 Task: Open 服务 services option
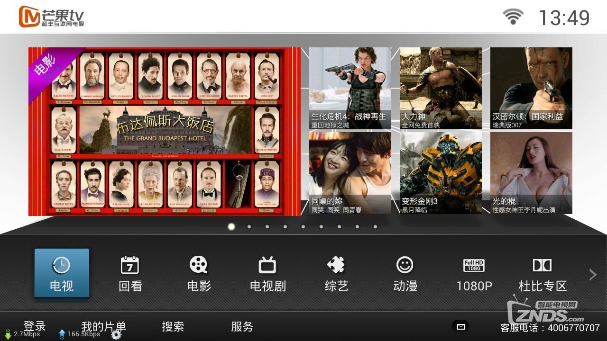pos(242,326)
